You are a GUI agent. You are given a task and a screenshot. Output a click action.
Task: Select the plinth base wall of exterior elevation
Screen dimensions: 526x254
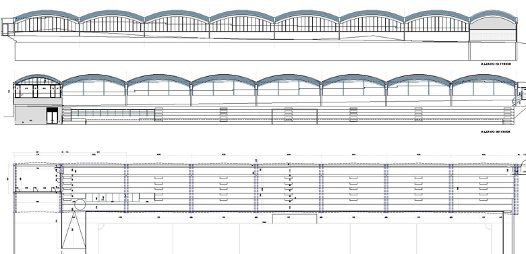coord(241,51)
